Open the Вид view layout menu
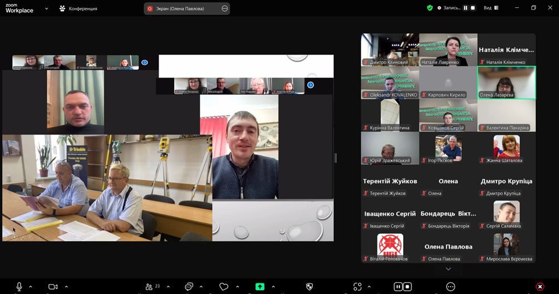Image resolution: width=559 pixels, height=294 pixels. pos(491,8)
